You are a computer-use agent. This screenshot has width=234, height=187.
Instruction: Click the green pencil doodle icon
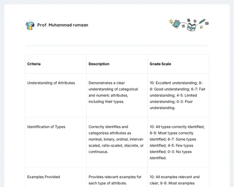pos(202,21)
